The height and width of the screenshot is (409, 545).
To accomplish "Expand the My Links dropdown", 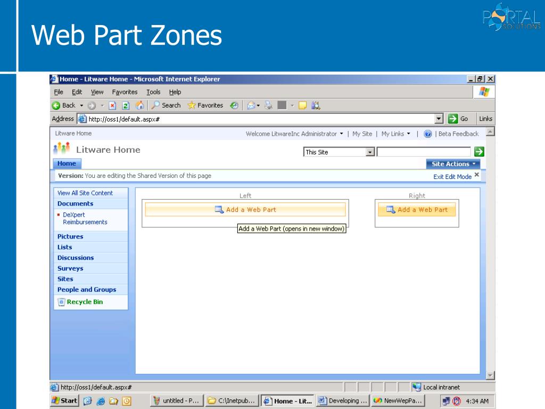I will [x=395, y=134].
